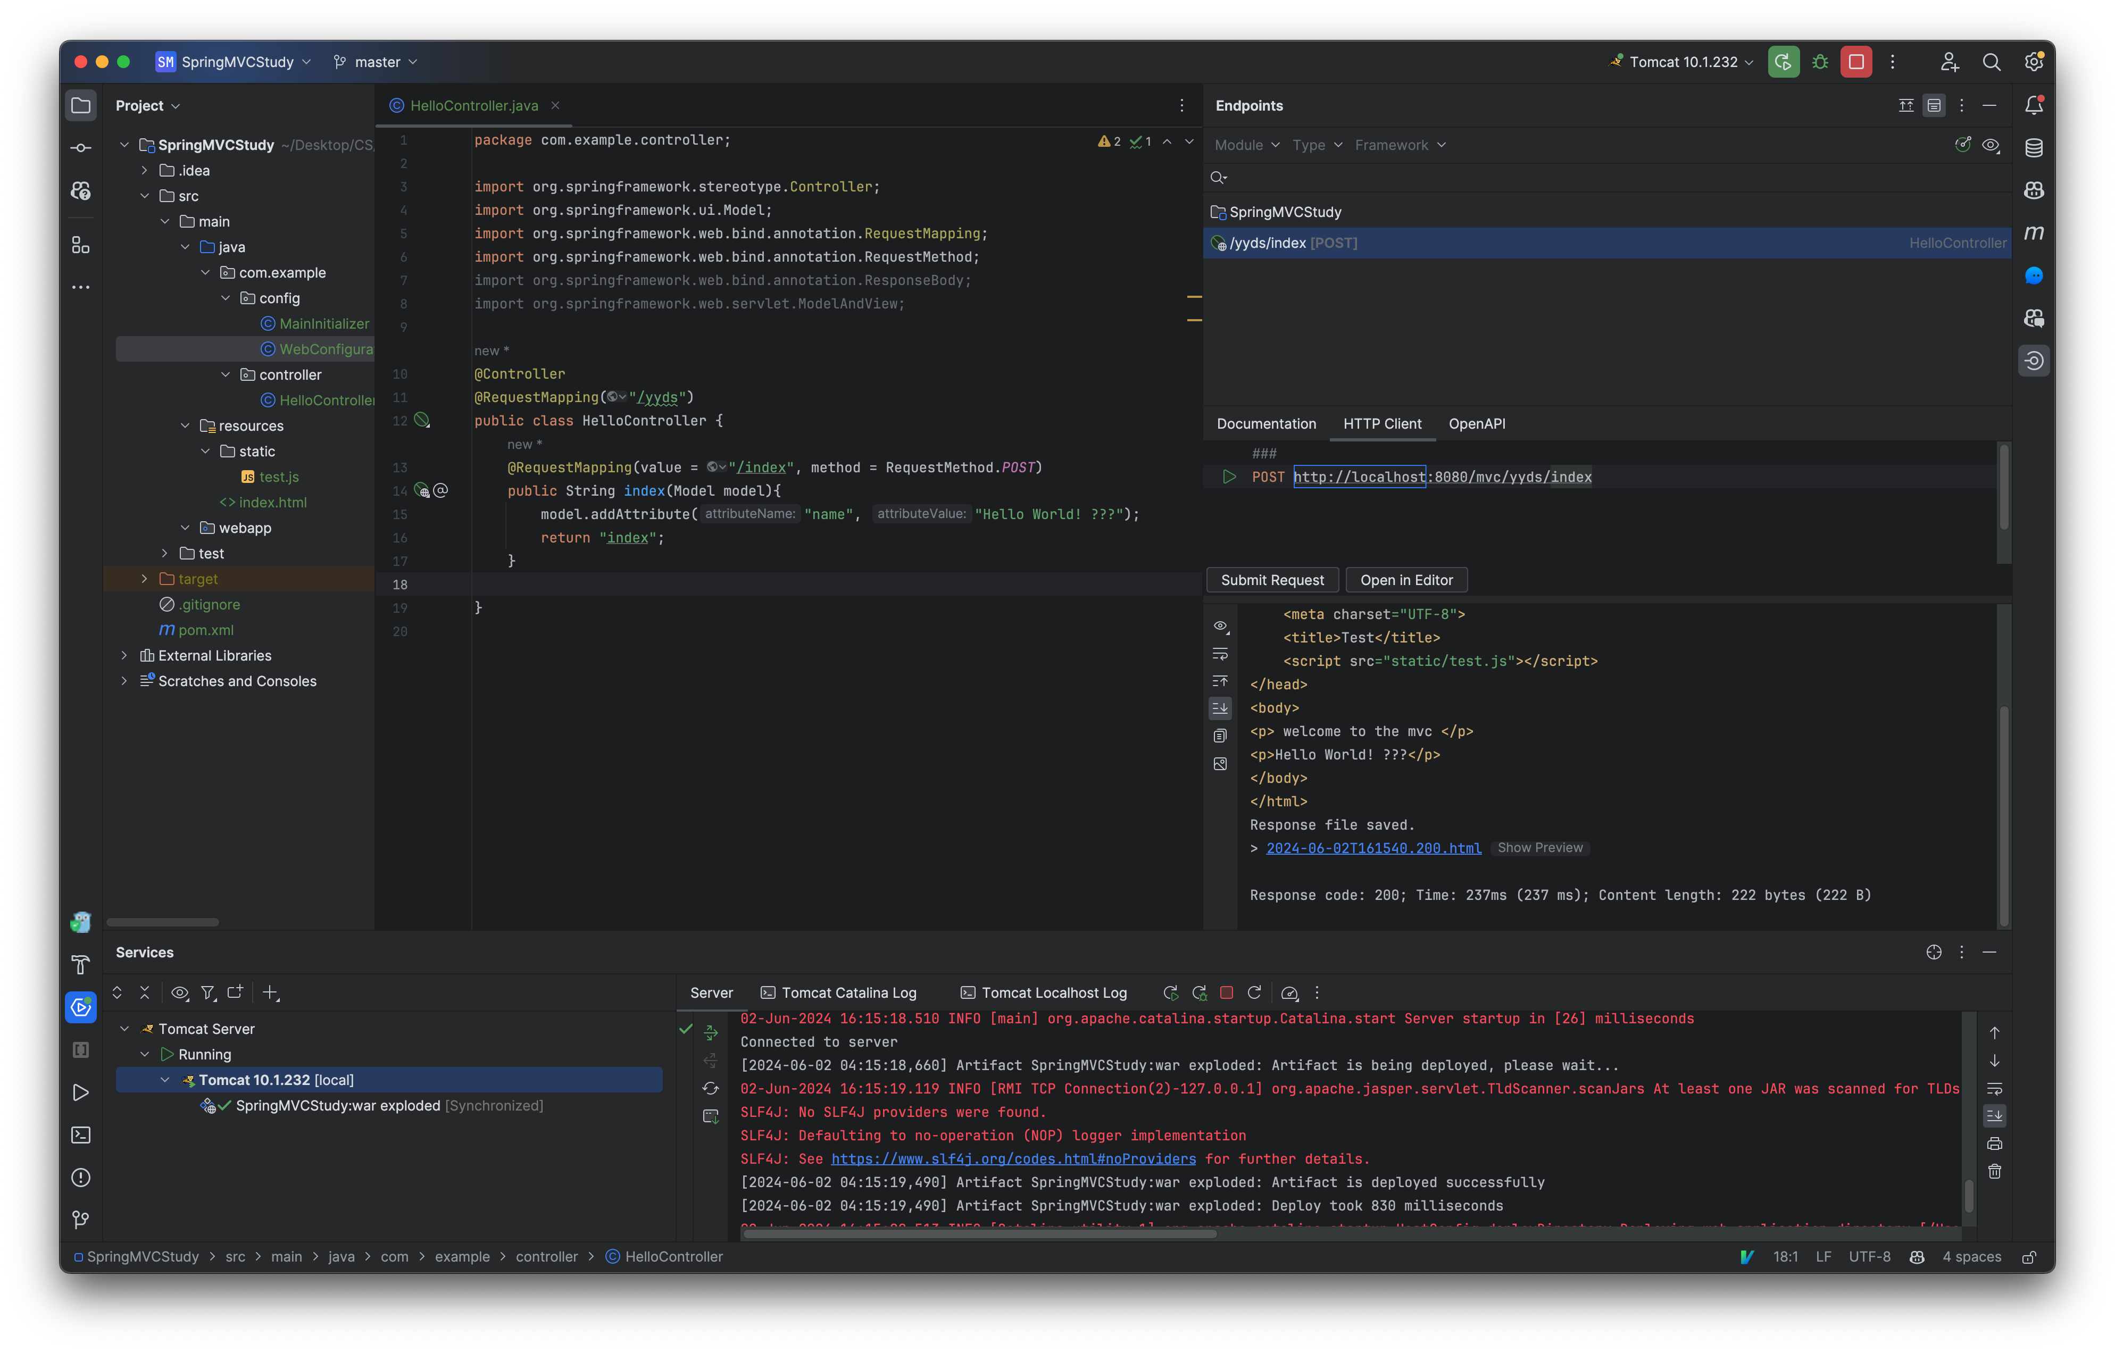The image size is (2115, 1352).
Task: Open Code With Me add-user icon
Action: [x=1949, y=62]
